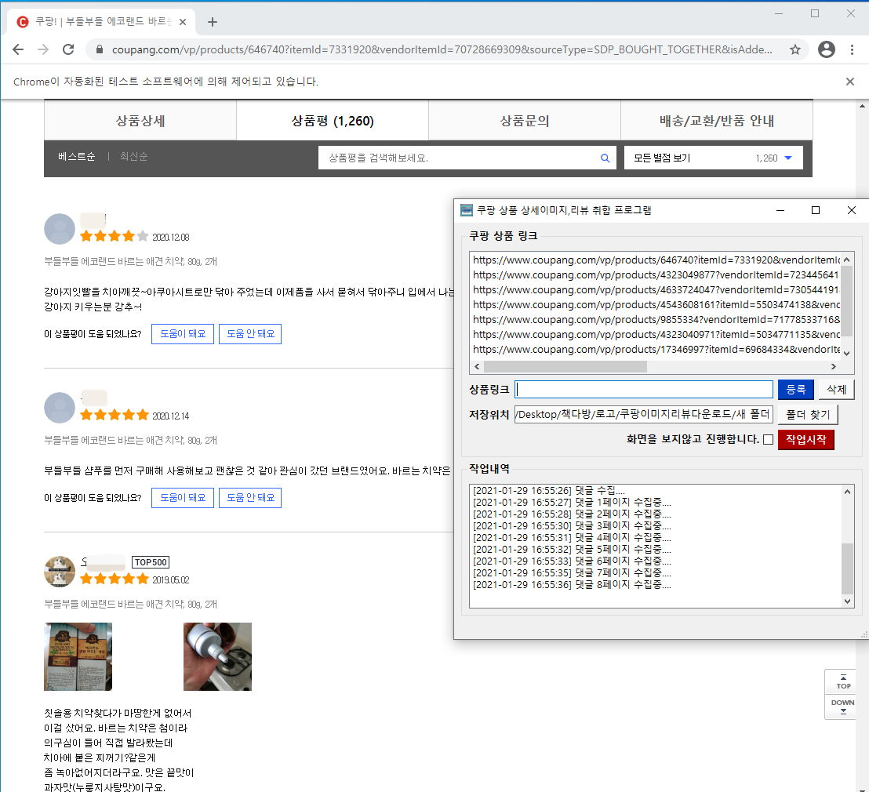Click the link list scroll-right arrow

click(834, 366)
